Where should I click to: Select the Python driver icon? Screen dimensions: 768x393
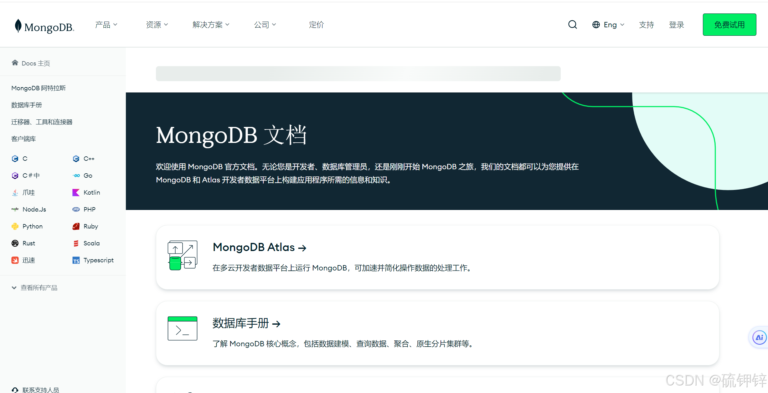pyautogui.click(x=15, y=226)
